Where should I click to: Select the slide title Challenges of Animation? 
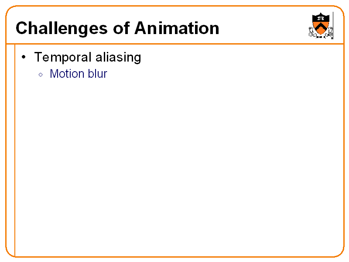pyautogui.click(x=117, y=28)
